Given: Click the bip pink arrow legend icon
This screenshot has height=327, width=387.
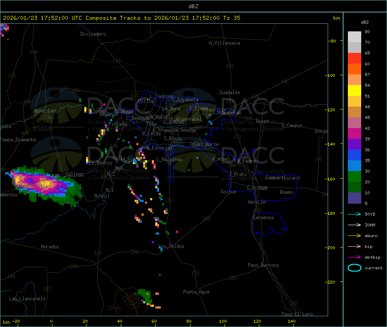Looking at the screenshot, I should (354, 246).
